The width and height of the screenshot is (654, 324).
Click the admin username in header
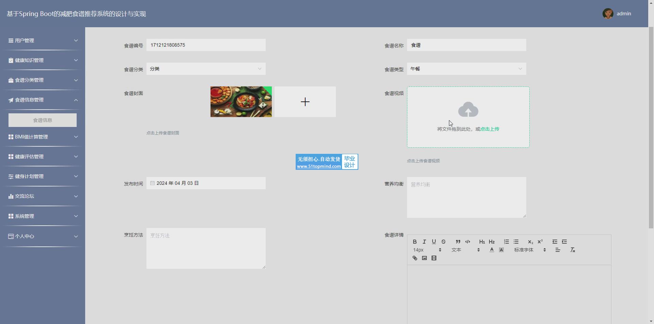point(624,14)
